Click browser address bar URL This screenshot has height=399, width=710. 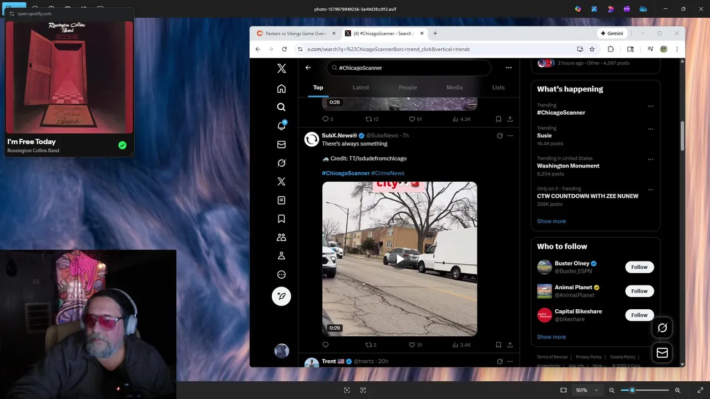[388, 49]
